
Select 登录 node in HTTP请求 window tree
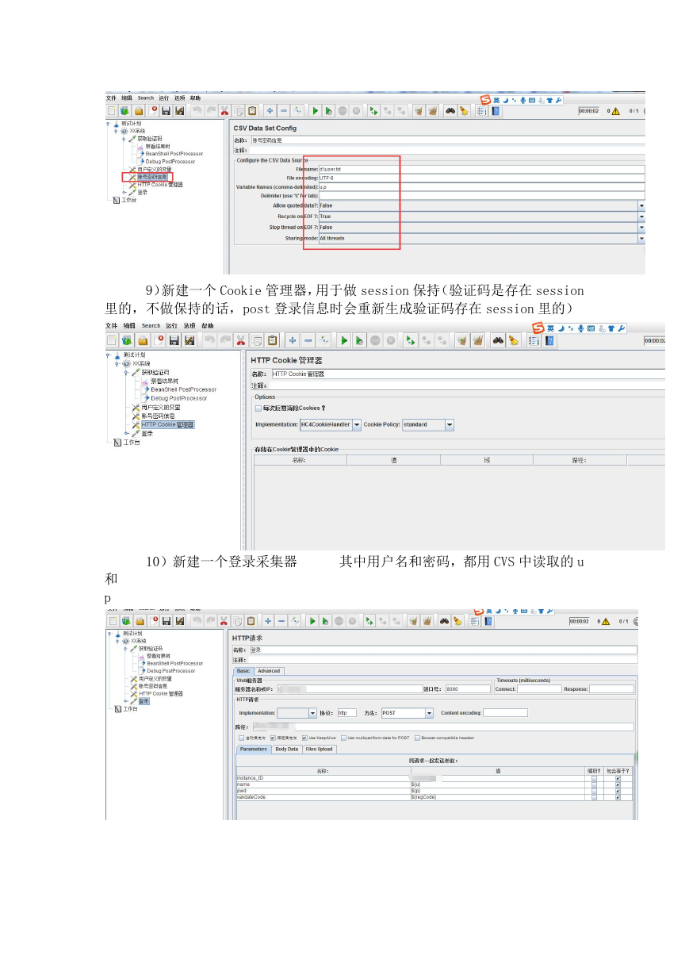tap(144, 700)
